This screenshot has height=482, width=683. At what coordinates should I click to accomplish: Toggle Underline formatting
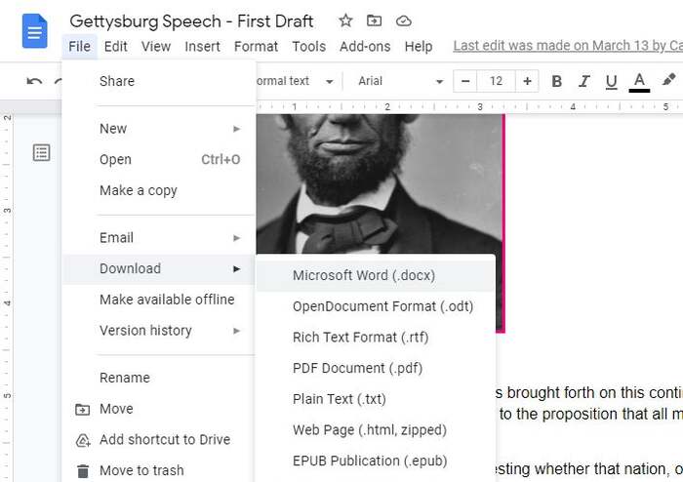click(611, 81)
